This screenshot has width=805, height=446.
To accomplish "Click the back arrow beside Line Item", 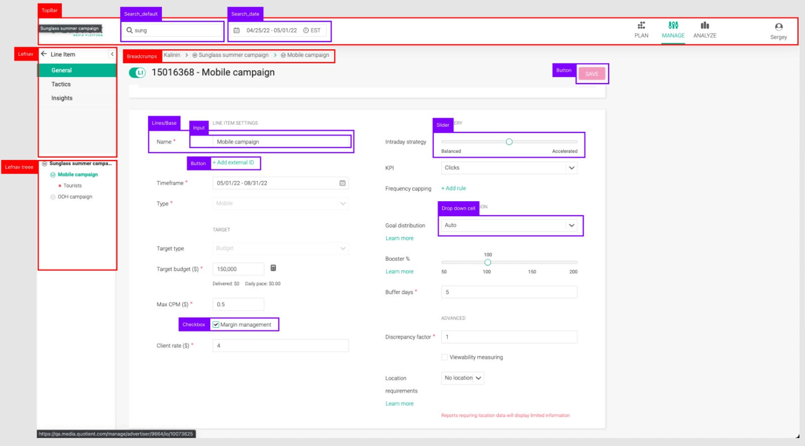I will (x=44, y=54).
